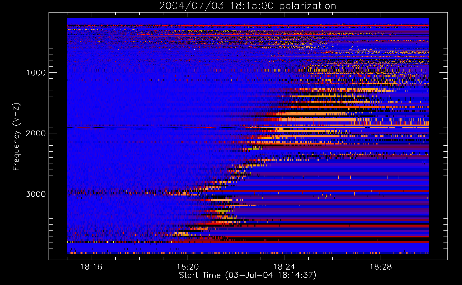Select the 3000 frequency axis label

36,194
